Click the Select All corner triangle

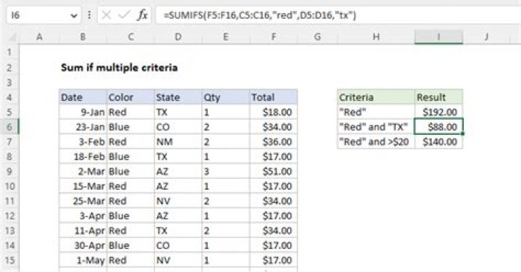[x=12, y=37]
